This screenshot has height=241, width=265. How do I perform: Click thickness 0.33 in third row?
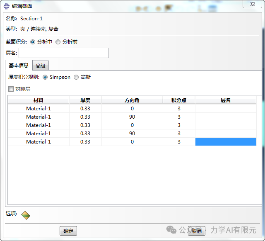coord(85,125)
